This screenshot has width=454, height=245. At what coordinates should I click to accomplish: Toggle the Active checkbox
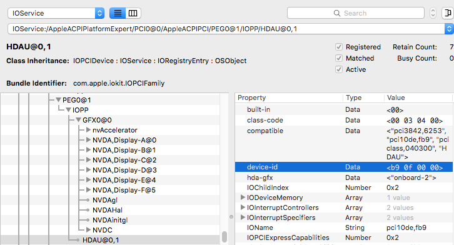pos(339,69)
